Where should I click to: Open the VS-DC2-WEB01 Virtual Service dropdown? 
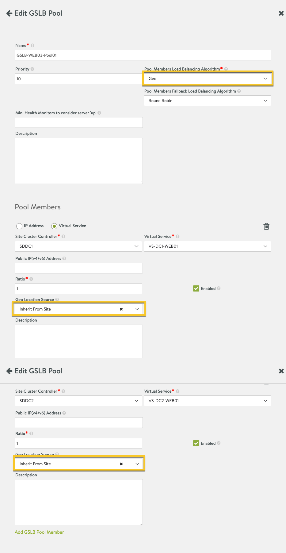tap(208, 401)
